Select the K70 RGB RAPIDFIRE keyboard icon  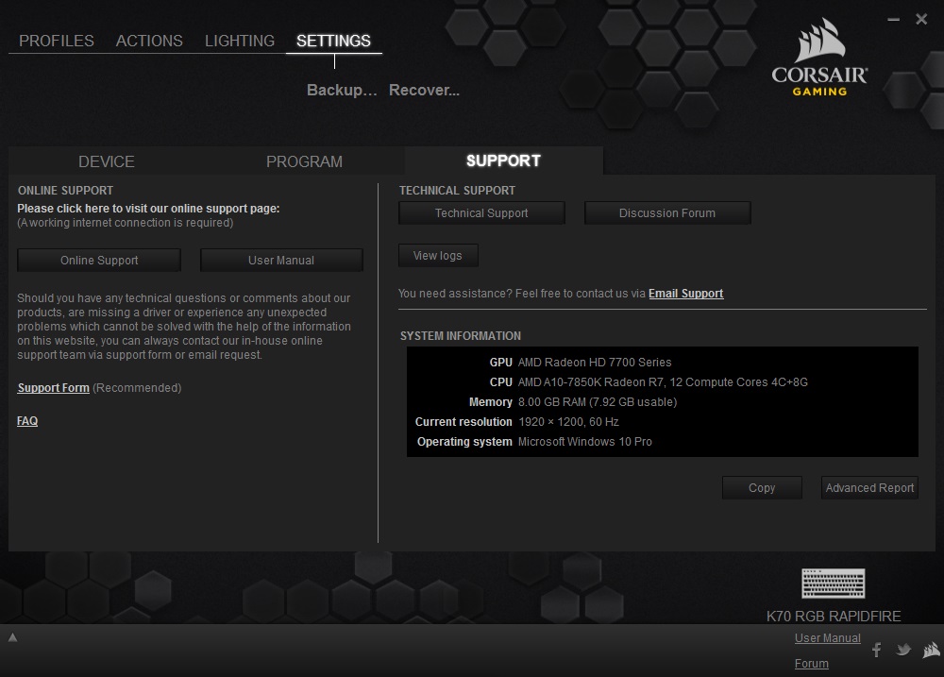(834, 583)
